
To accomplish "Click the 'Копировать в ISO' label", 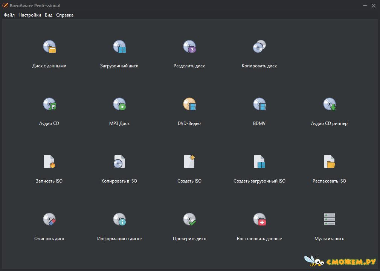I will 119,181.
